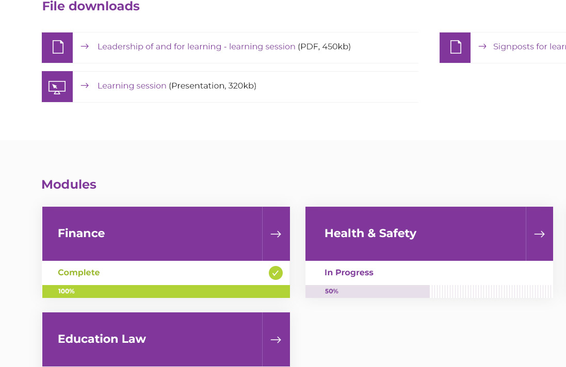
Task: Click the Modules section heading
Action: [x=69, y=185]
